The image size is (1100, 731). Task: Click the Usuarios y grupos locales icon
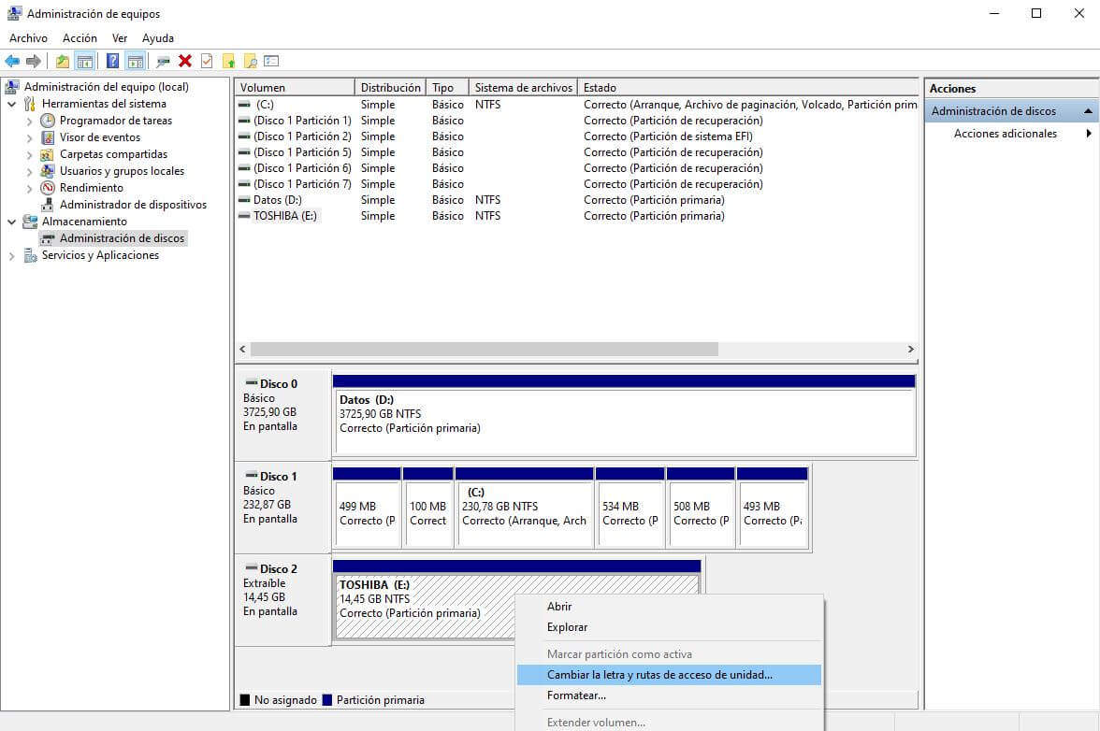[48, 171]
